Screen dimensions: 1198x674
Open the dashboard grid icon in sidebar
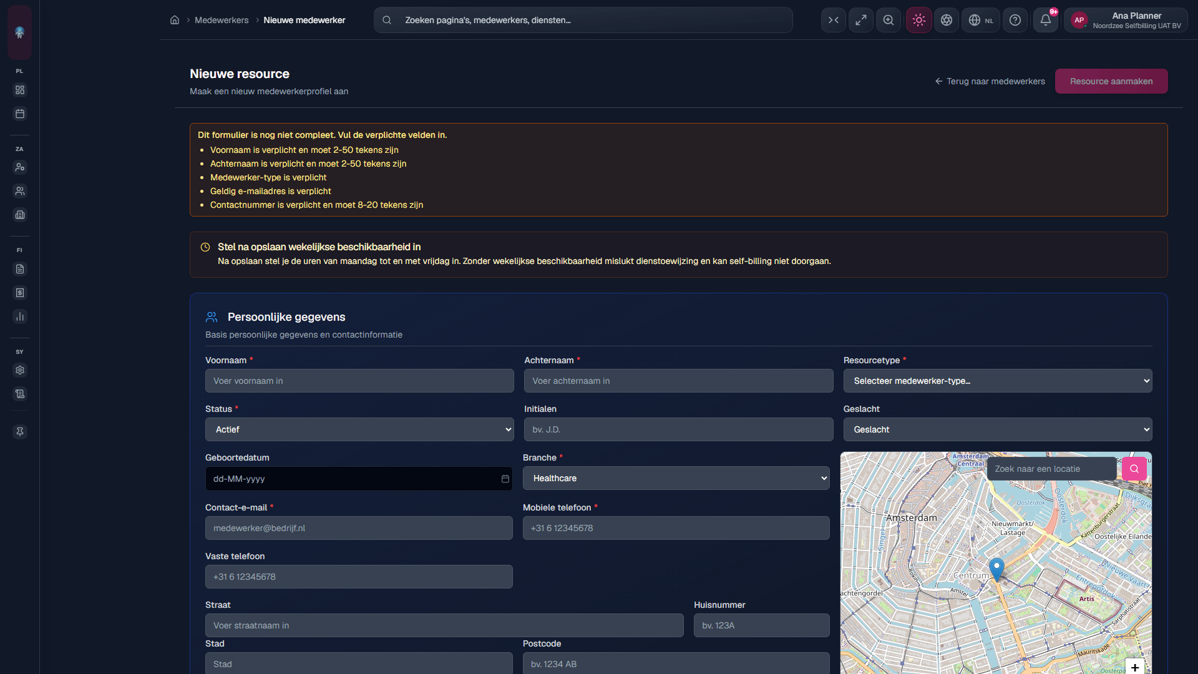pos(20,90)
